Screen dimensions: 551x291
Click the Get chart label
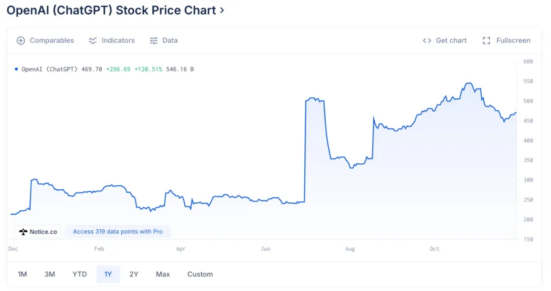[451, 41]
